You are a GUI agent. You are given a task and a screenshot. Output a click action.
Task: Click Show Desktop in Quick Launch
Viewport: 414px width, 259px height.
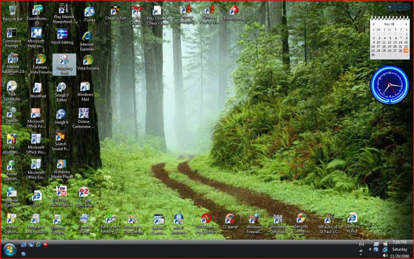click(24, 245)
